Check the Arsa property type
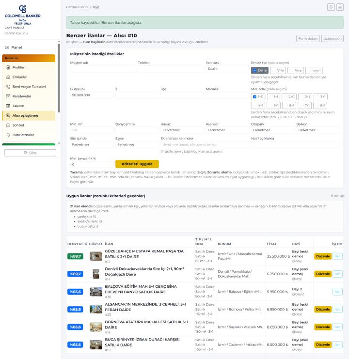Image resolution: width=349 pixels, height=359 pixels. coord(291,71)
